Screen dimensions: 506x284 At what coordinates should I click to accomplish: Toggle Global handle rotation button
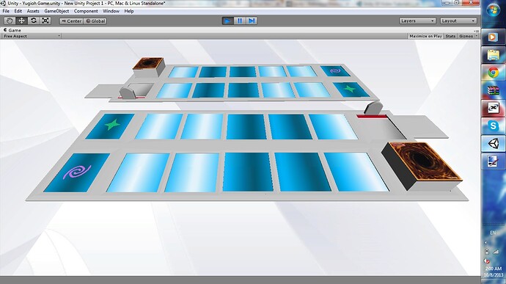coord(95,21)
